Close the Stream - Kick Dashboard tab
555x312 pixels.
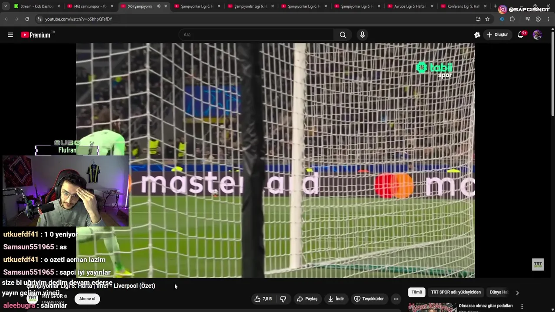pyautogui.click(x=59, y=6)
